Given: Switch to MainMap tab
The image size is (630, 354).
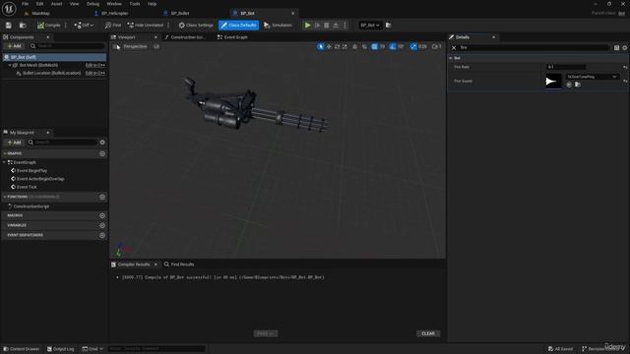Looking at the screenshot, I should 40,13.
